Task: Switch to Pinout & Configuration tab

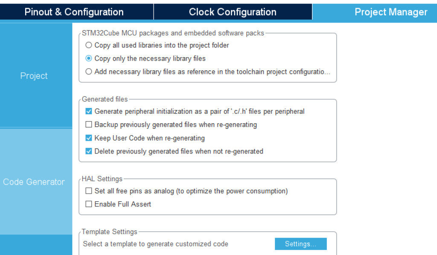Action: (x=74, y=12)
